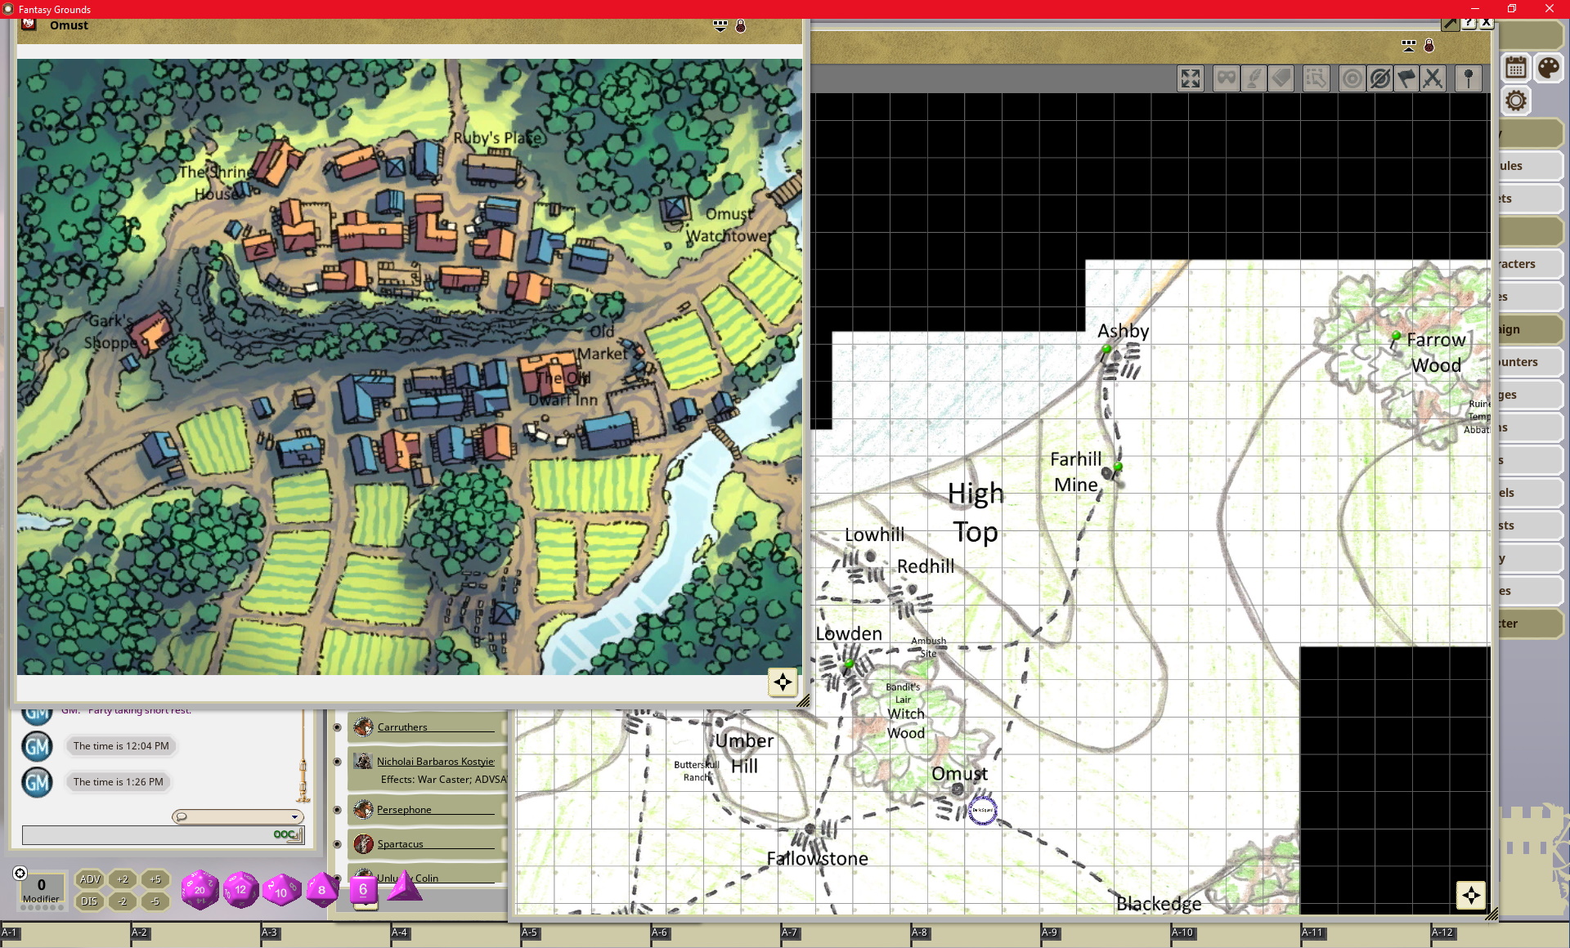
Task: Grab the chat window scroll handle
Action: (x=303, y=780)
